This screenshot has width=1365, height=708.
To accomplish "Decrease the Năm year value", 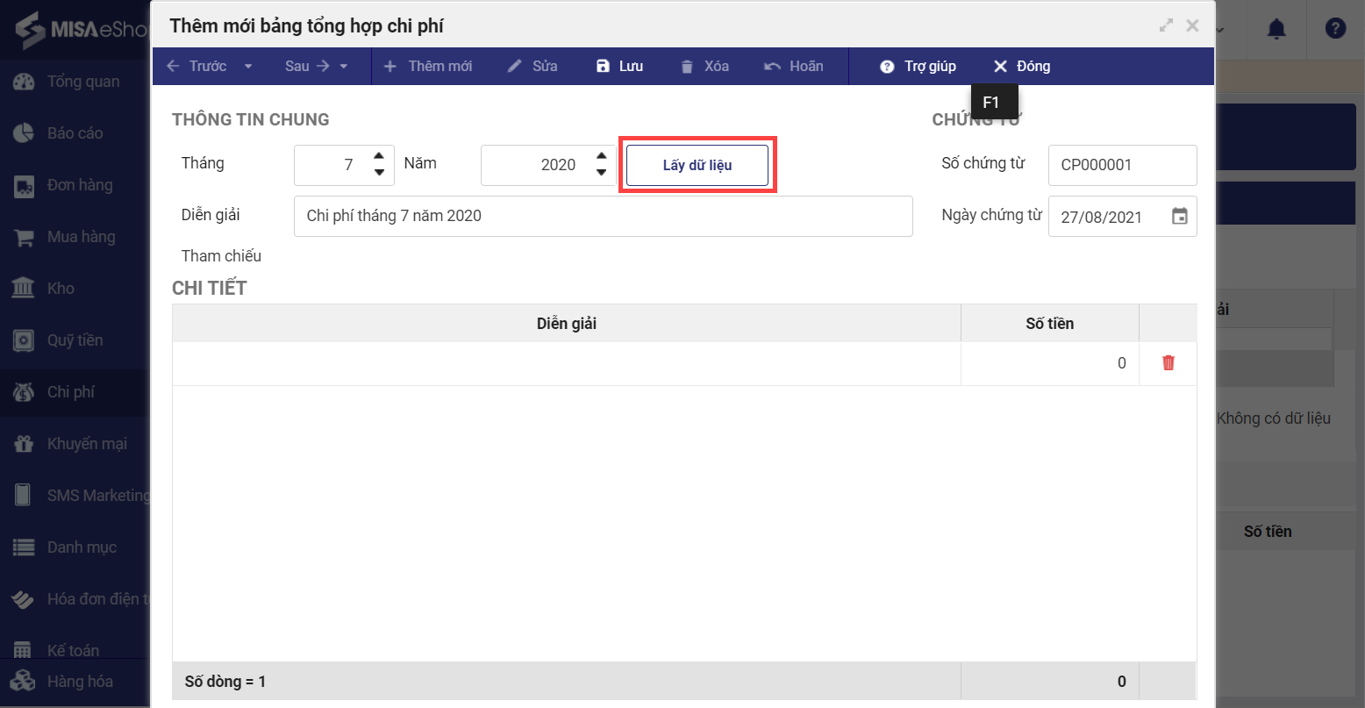I will (x=601, y=173).
